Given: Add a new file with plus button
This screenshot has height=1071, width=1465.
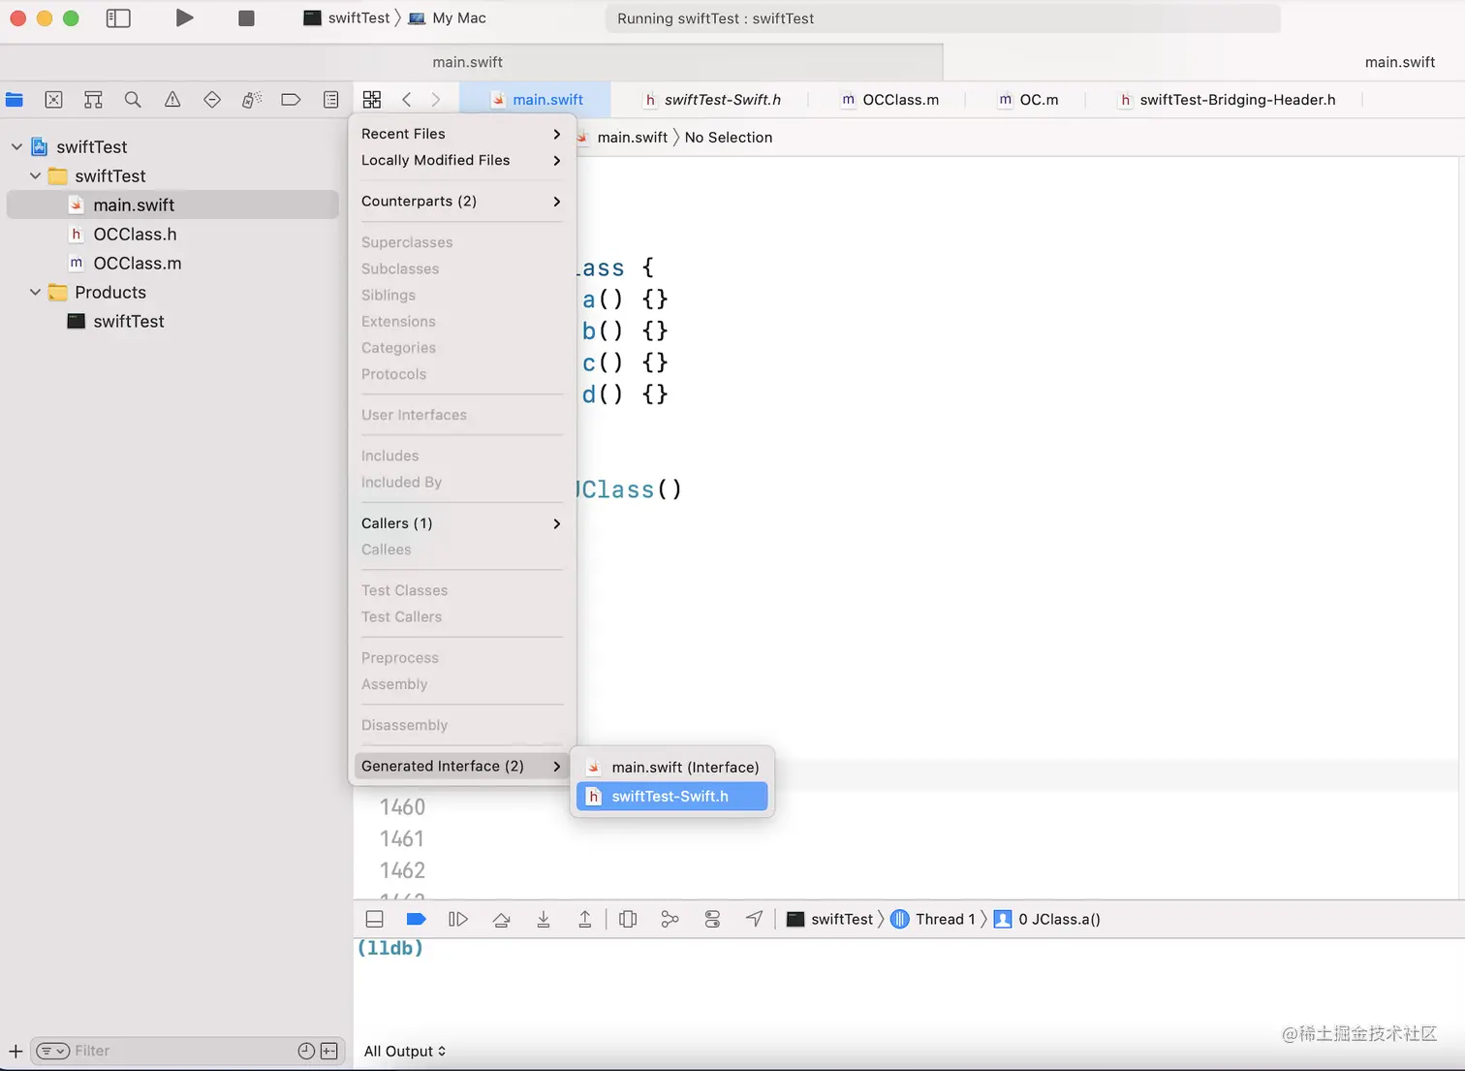Looking at the screenshot, I should (x=16, y=1051).
